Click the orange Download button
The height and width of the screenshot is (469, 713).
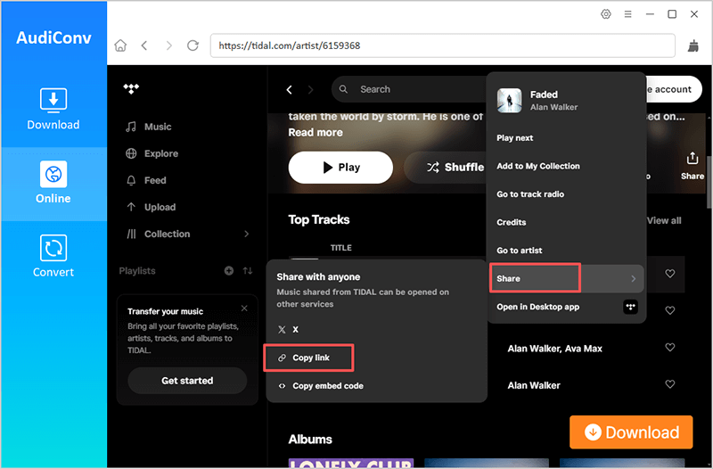pyautogui.click(x=631, y=432)
